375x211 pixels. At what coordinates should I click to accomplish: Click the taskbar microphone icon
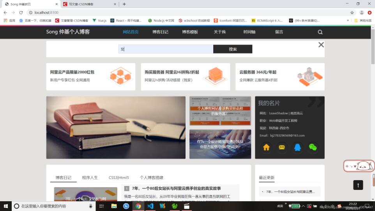(x=91, y=206)
